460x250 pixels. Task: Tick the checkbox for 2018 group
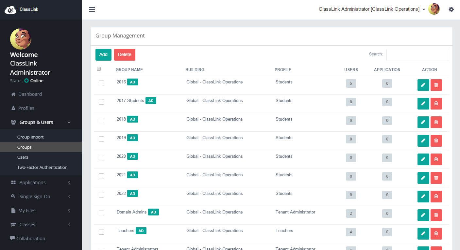pos(101,120)
